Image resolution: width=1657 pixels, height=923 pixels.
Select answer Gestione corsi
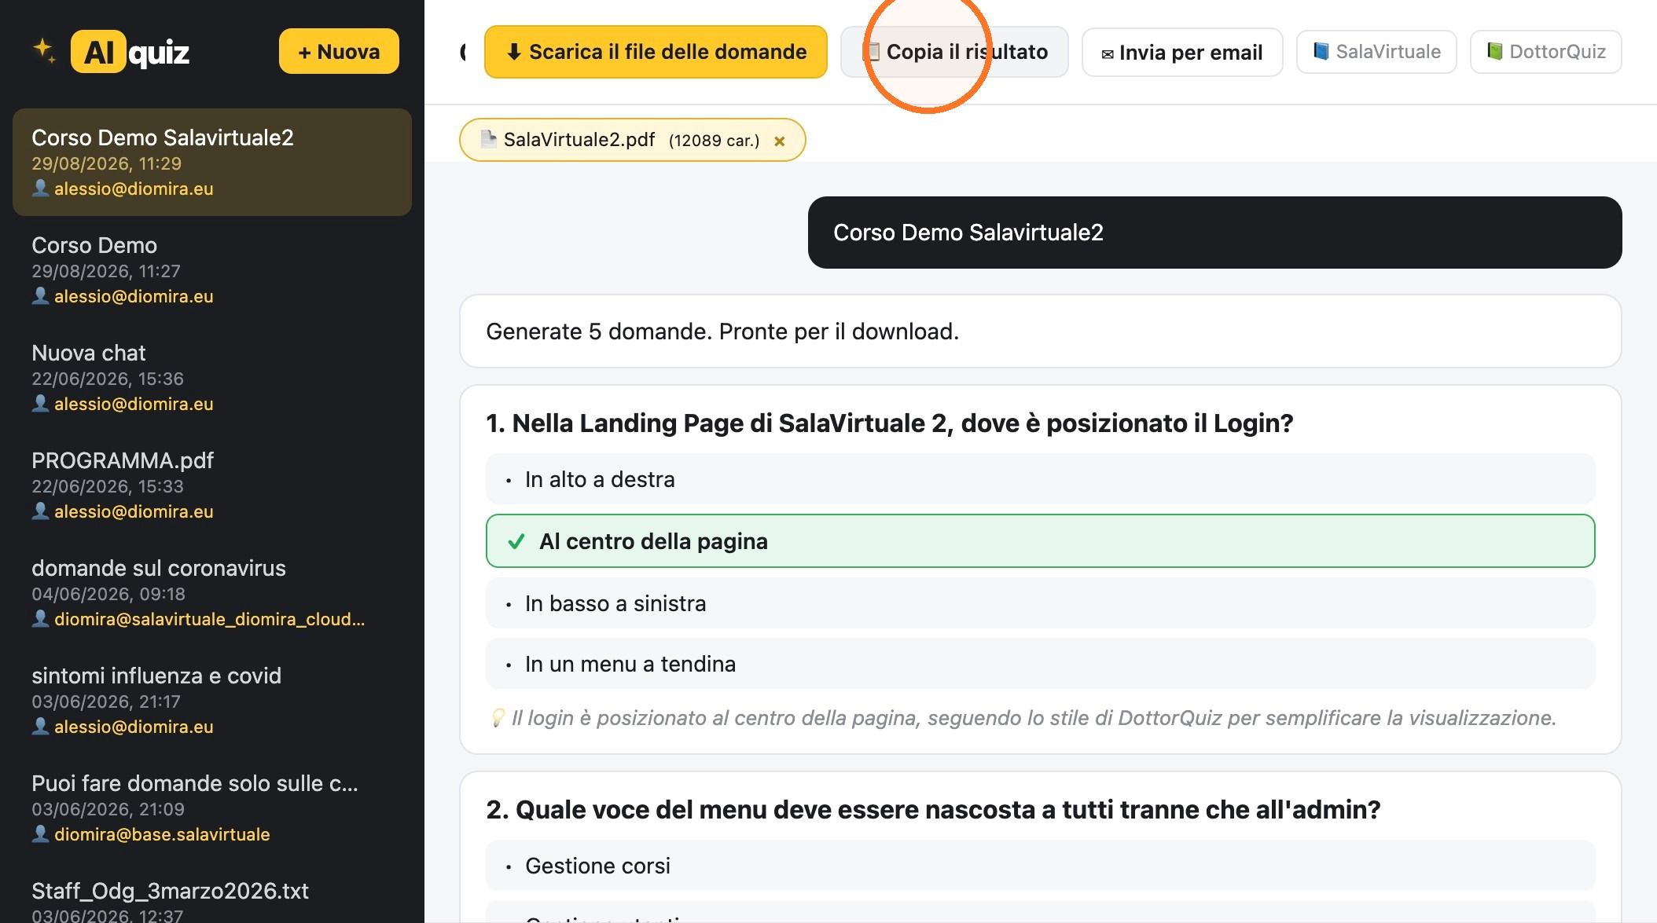pos(1041,866)
